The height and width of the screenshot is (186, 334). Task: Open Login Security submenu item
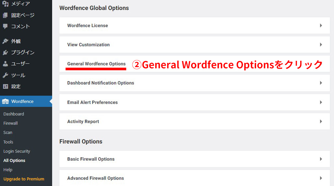[17, 151]
